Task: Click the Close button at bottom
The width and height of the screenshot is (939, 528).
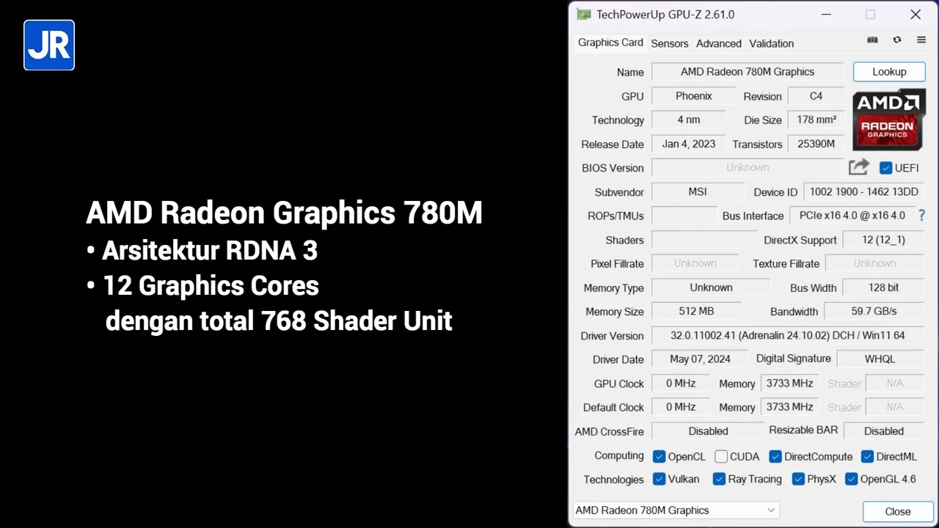Action: tap(898, 512)
